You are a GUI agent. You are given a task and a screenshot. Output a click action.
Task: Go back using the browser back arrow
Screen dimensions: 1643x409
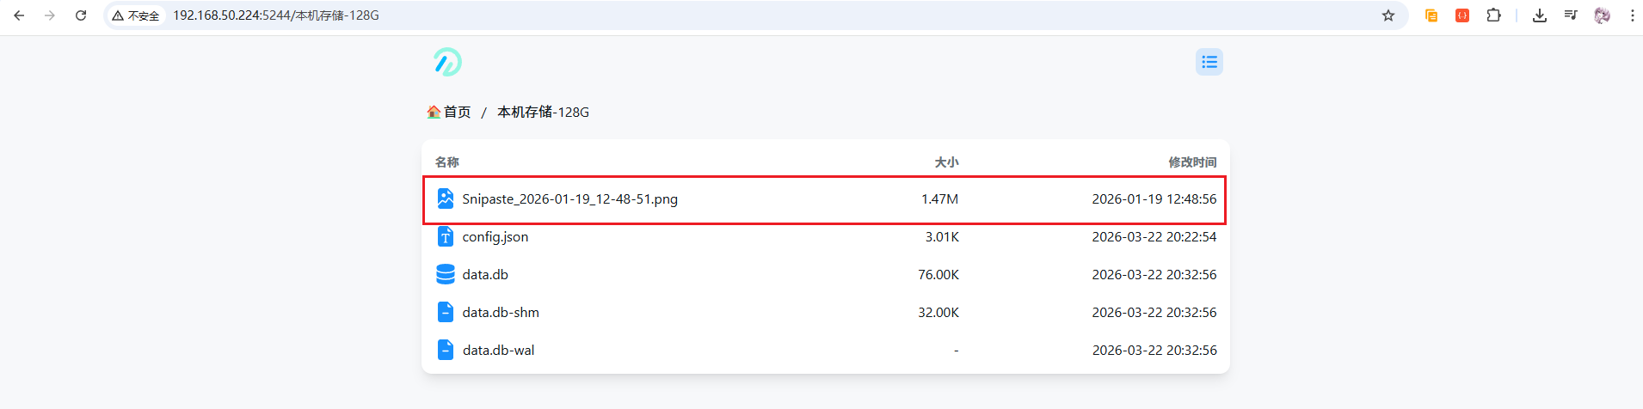click(19, 15)
